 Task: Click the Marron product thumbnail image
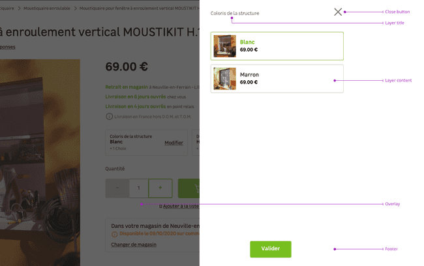(225, 78)
